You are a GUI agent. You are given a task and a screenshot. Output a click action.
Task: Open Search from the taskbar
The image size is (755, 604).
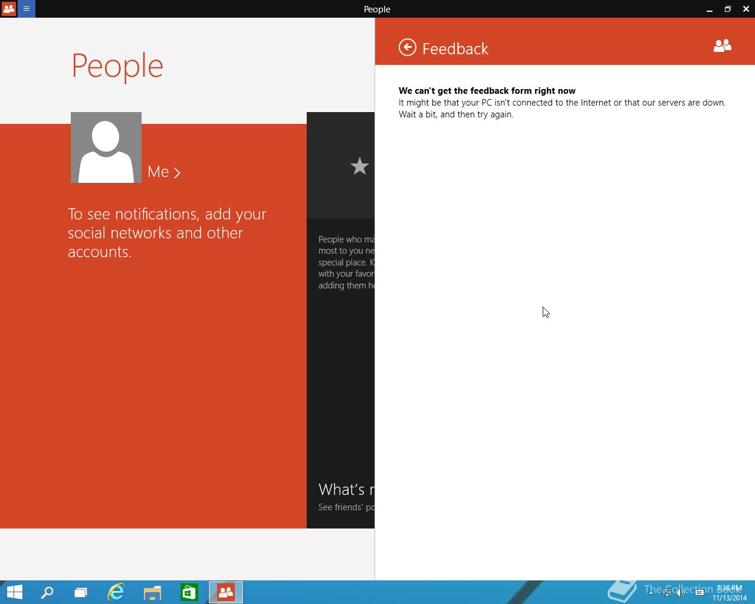[x=47, y=592]
